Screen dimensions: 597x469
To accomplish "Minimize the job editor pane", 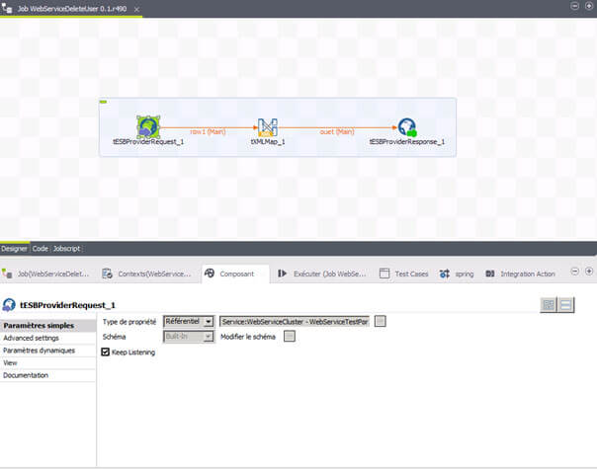I will click(x=575, y=6).
